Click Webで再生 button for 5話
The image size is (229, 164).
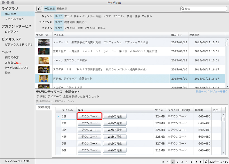(x=115, y=144)
